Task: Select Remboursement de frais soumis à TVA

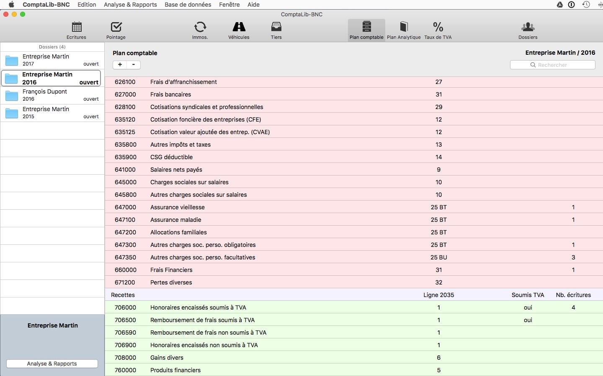Action: click(x=354, y=320)
